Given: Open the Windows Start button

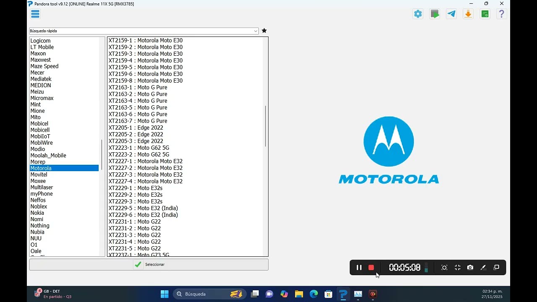Looking at the screenshot, I should tap(164, 294).
